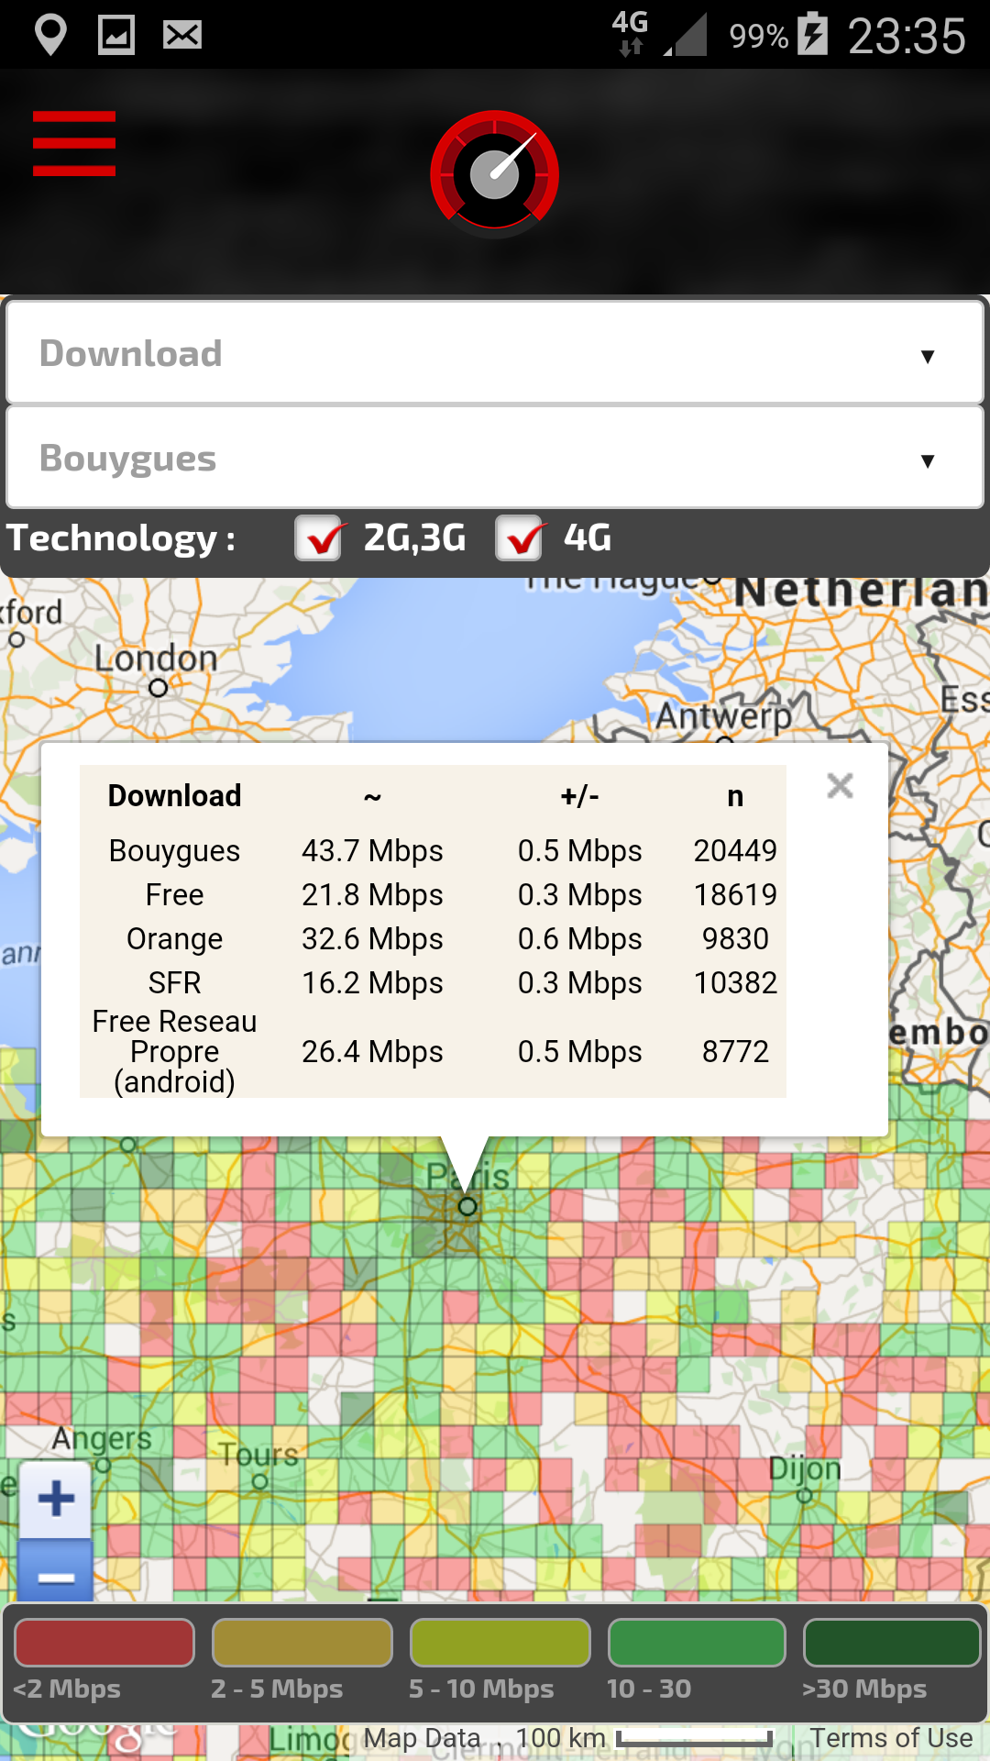Expand the Download metric dropdown
Image resolution: width=990 pixels, height=1761 pixels.
tap(495, 354)
